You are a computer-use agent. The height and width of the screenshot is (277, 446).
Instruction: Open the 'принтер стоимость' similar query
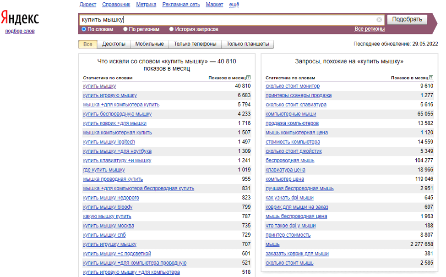(x=288, y=235)
